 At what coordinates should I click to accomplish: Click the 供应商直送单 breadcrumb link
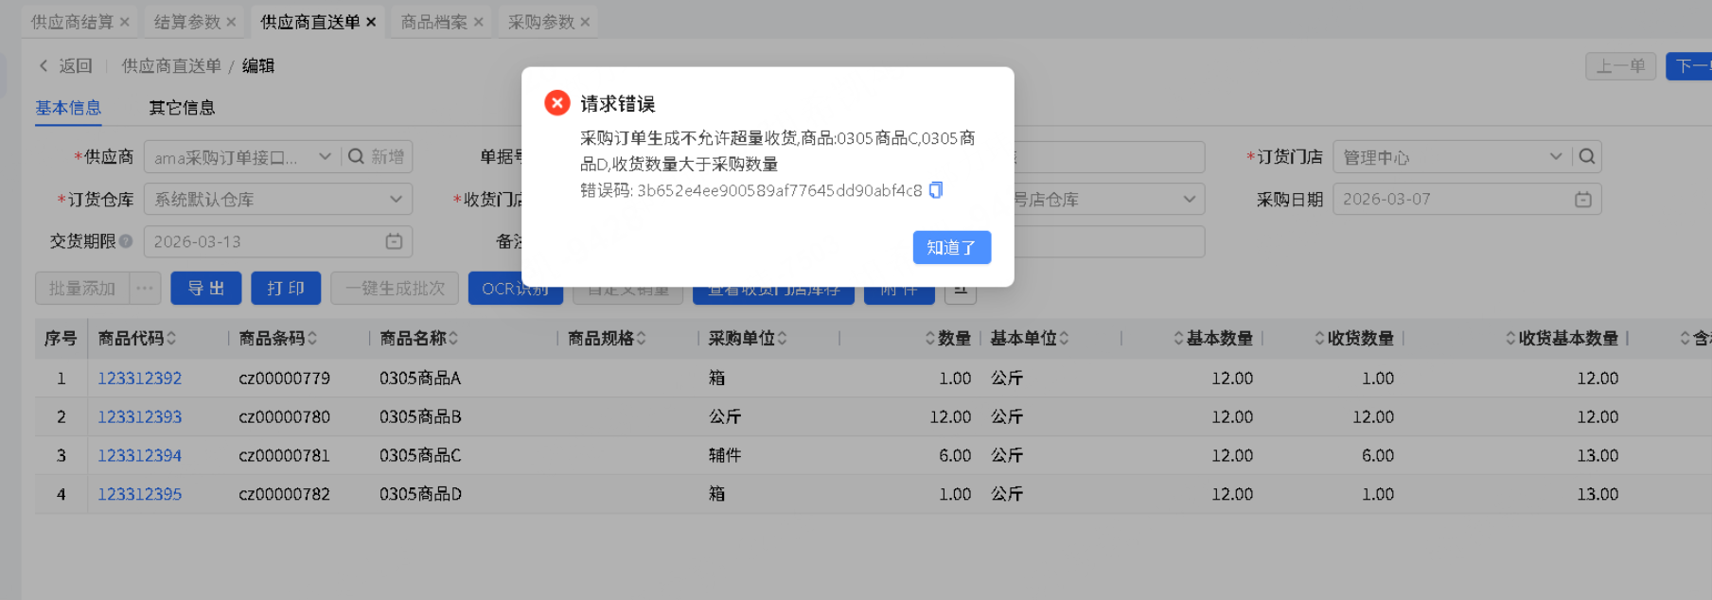click(171, 65)
